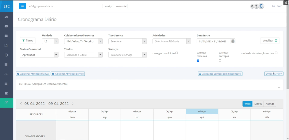Open the coffee cup icon in sidebar
The width and height of the screenshot is (289, 140).
6,93
